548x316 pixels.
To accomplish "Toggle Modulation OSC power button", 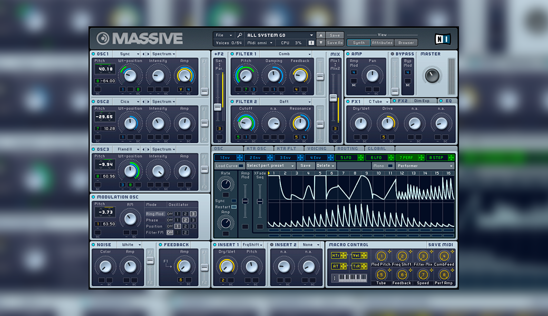I will (x=93, y=197).
